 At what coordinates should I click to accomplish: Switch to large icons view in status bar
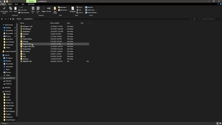pos(220,124)
